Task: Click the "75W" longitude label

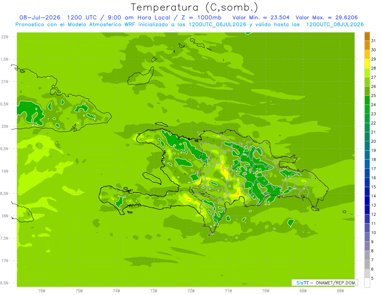Action: pos(79,291)
